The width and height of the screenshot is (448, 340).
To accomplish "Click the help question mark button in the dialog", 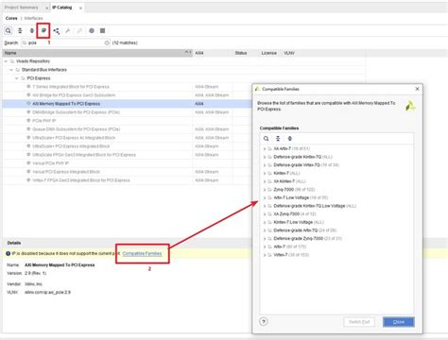I will point(264,321).
